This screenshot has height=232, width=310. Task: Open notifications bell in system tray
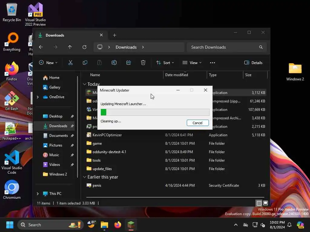(x=289, y=225)
